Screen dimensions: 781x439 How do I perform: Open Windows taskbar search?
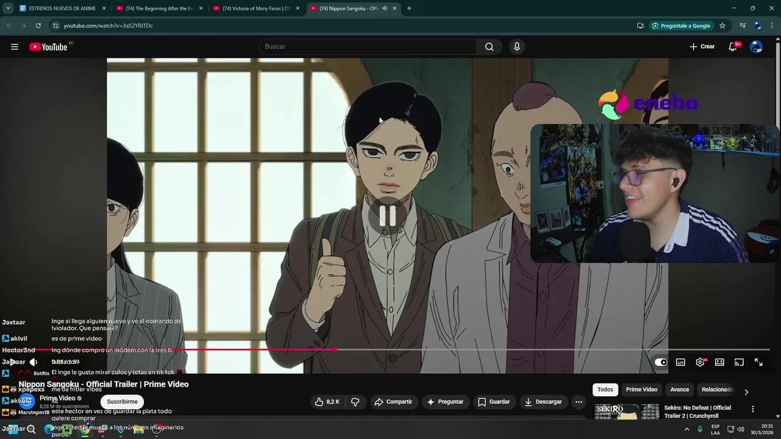click(x=31, y=429)
